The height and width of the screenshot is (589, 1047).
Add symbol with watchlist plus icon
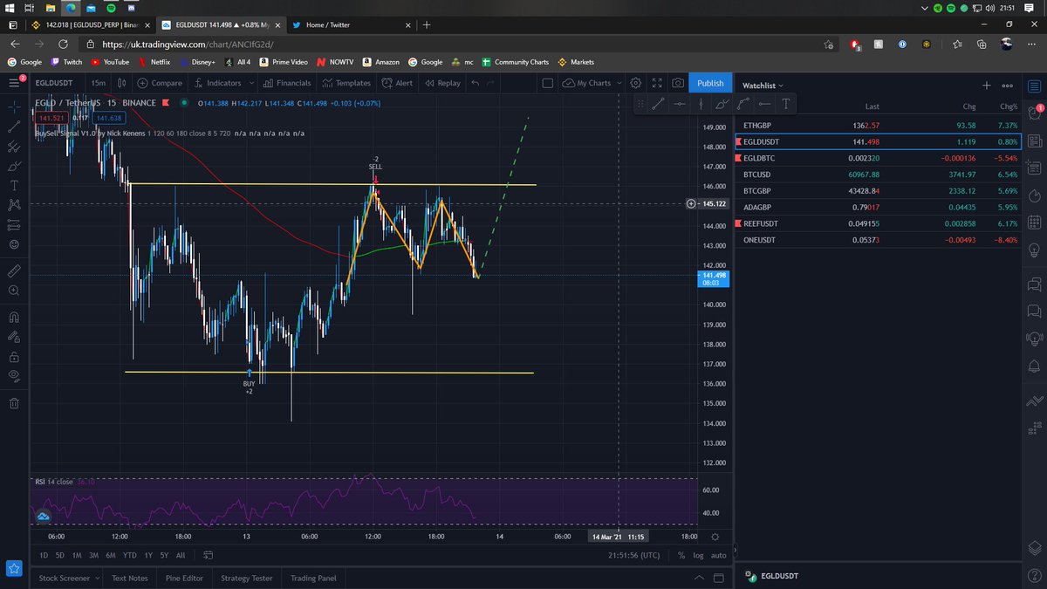[x=987, y=86]
